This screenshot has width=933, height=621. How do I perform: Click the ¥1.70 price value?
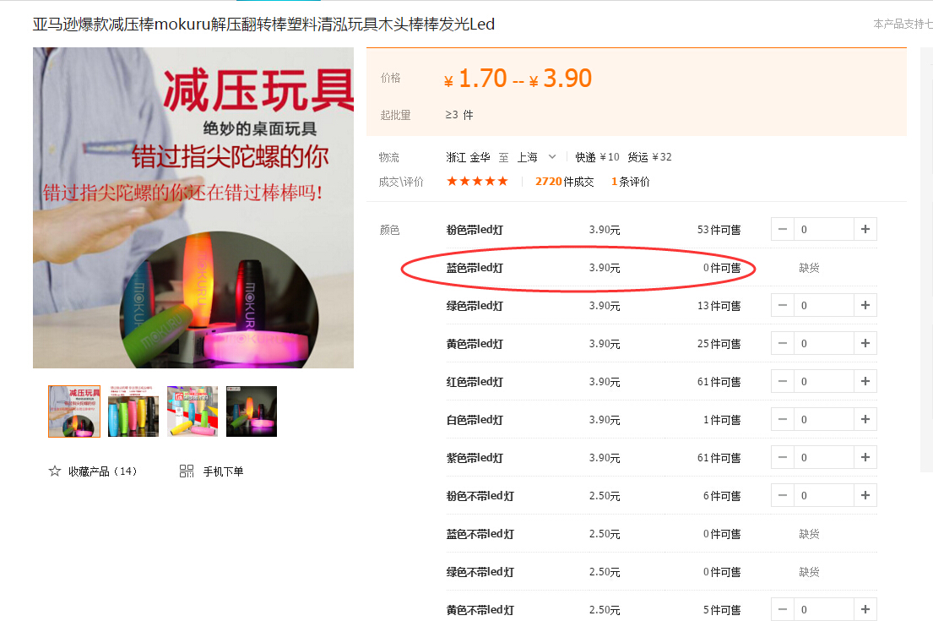[475, 79]
